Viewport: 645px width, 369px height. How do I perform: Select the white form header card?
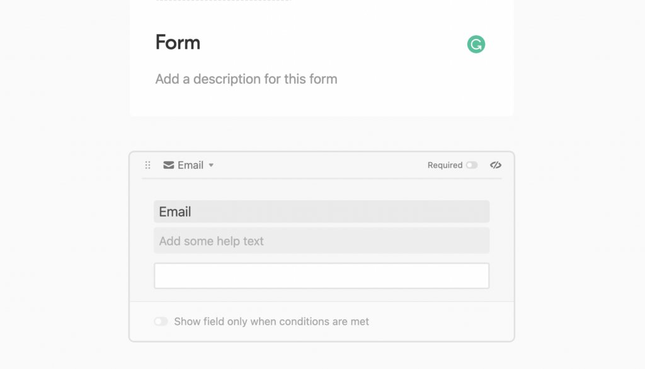(x=322, y=57)
